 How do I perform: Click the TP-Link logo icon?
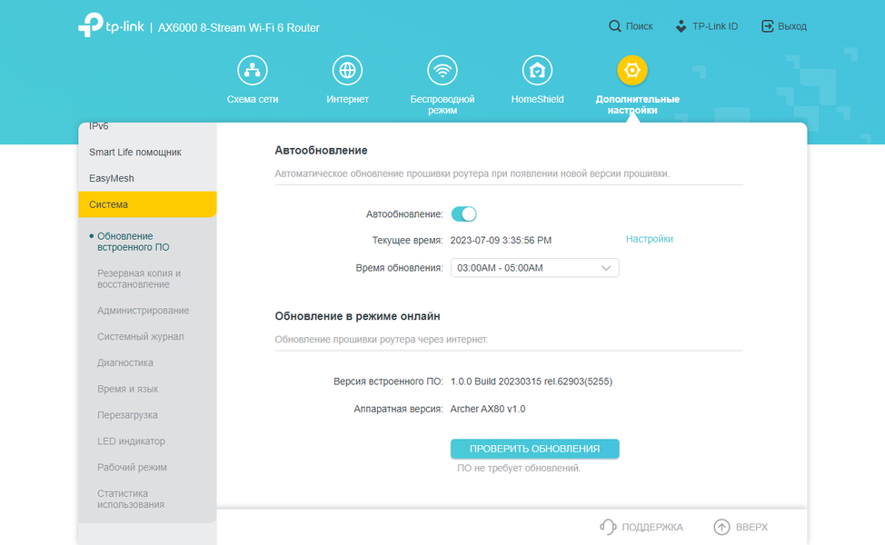(x=90, y=25)
